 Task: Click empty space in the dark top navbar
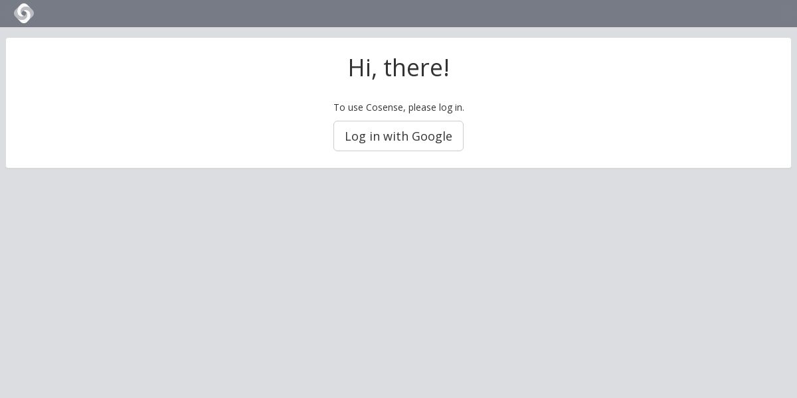pyautogui.click(x=266, y=13)
